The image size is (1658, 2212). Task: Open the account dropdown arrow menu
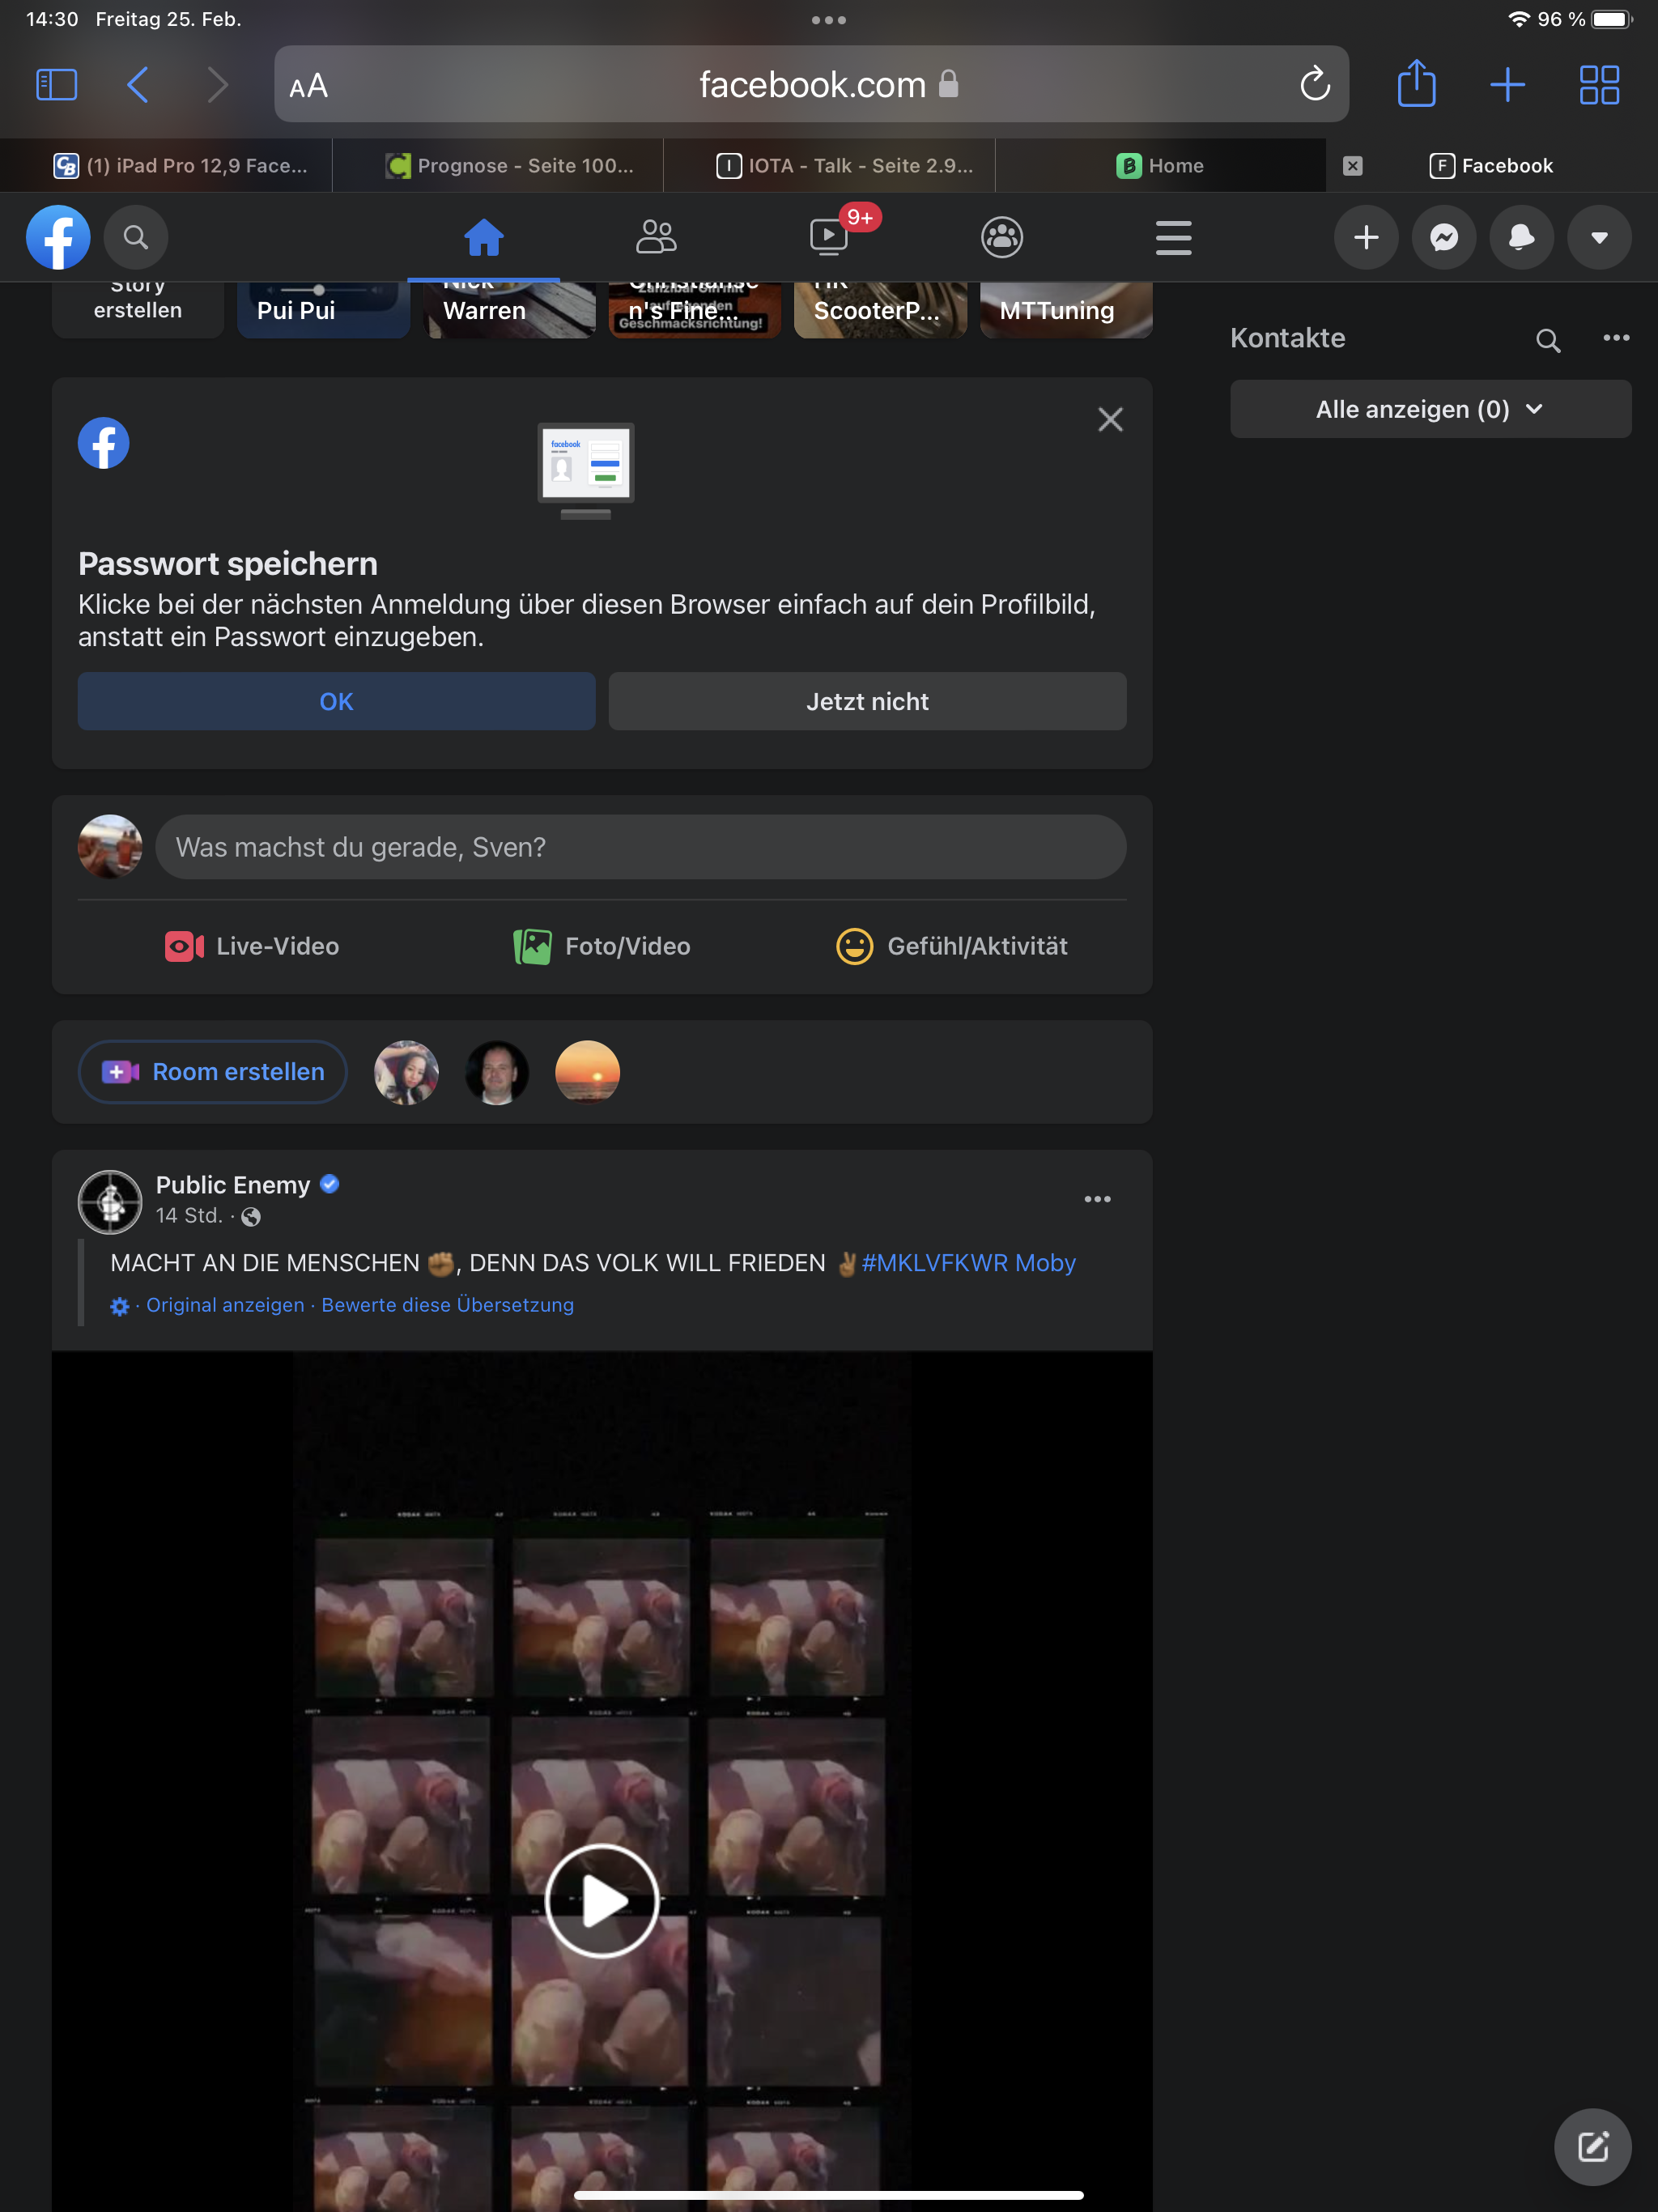pyautogui.click(x=1599, y=238)
